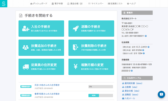Open the chat support bubble
The width and height of the screenshot is (168, 101).
[161, 94]
